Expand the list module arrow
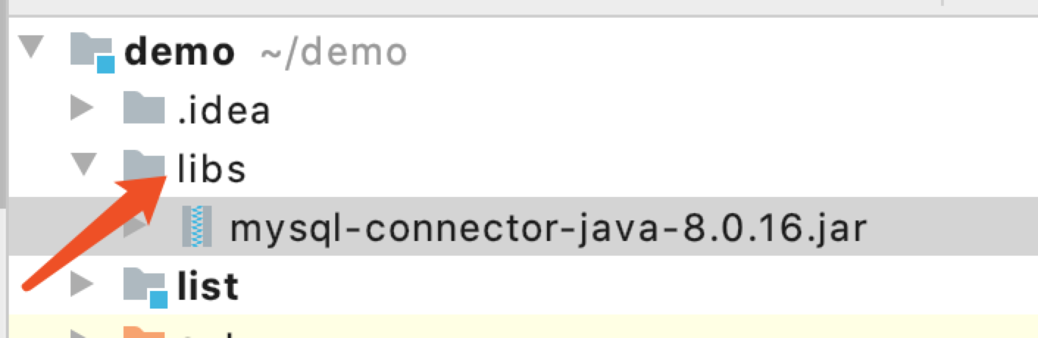Image resolution: width=1038 pixels, height=338 pixels. coord(82,284)
